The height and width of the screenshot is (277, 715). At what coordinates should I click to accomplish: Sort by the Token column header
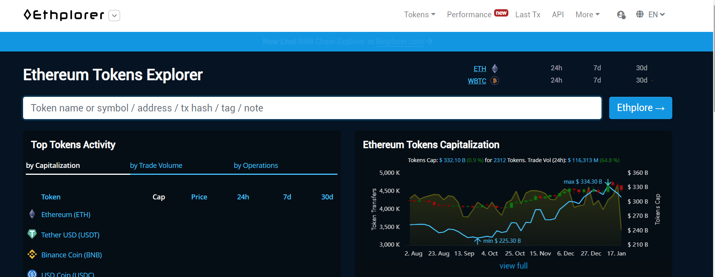(x=51, y=197)
